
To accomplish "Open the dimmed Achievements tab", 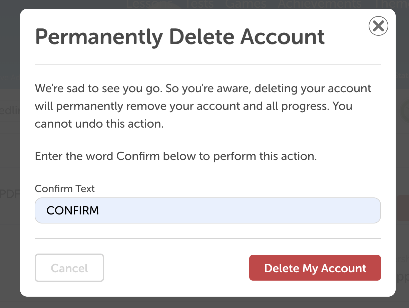I will pyautogui.click(x=320, y=4).
